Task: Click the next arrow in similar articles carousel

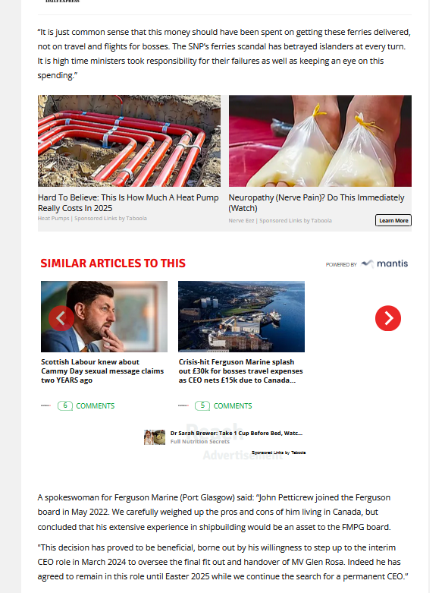Action: click(x=388, y=318)
